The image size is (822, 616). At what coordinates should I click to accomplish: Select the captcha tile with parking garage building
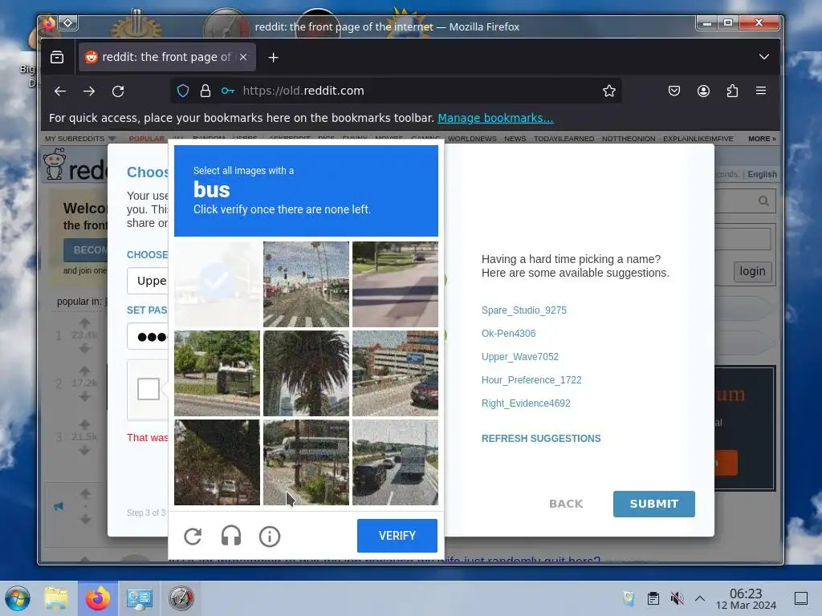(x=395, y=373)
